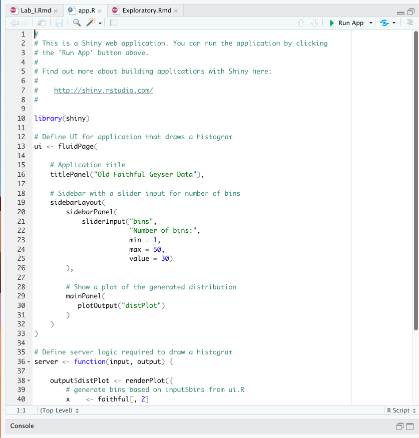The width and height of the screenshot is (419, 438).
Task: Jump to previous section with up arrow
Action: 301,23
